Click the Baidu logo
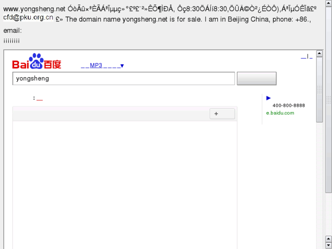Viewport: 332px width, 249px height. (x=37, y=61)
